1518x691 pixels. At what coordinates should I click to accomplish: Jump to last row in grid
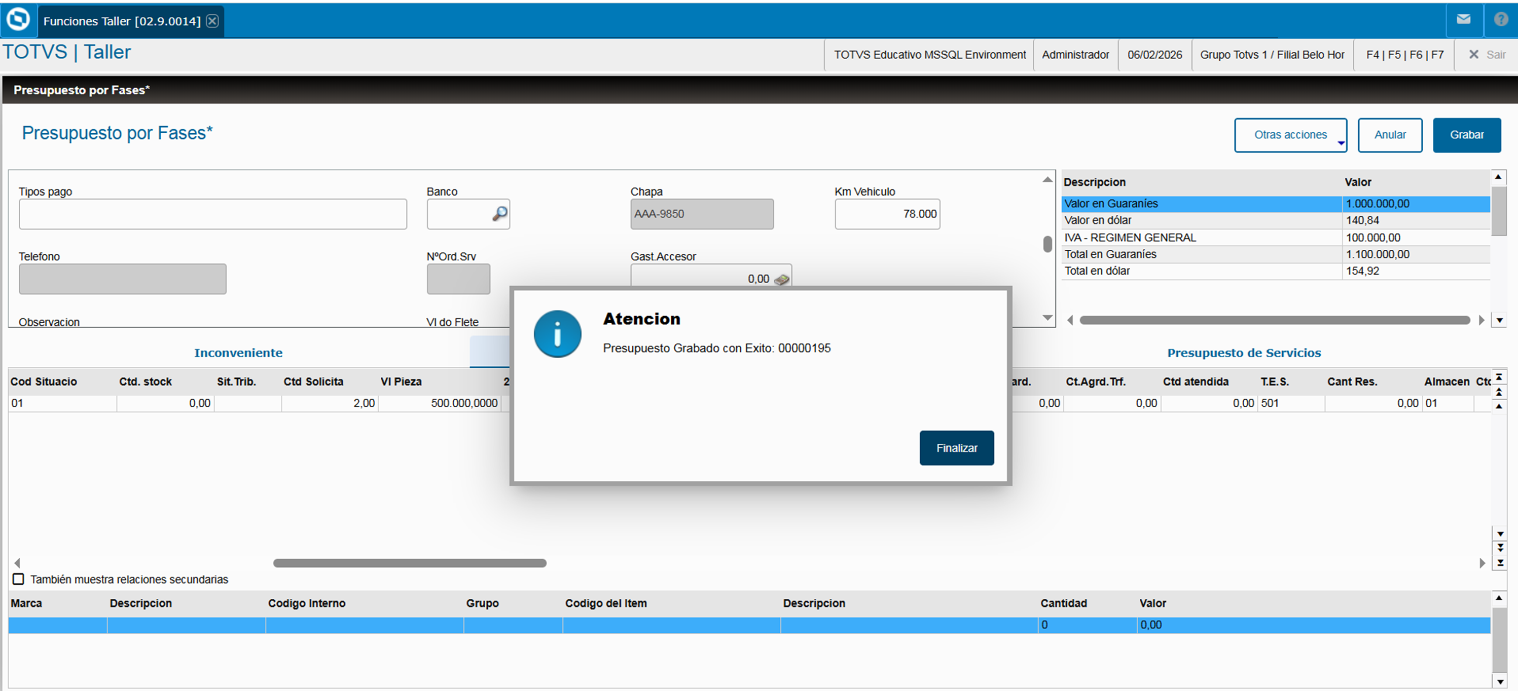pyautogui.click(x=1500, y=563)
